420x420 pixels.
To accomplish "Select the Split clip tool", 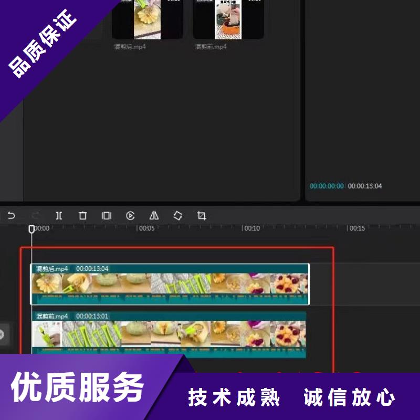I will point(59,216).
